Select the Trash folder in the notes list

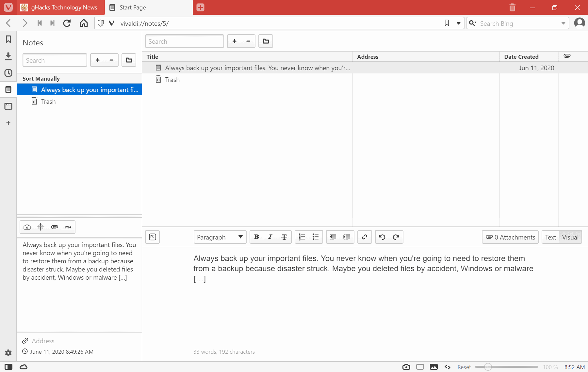coord(48,101)
